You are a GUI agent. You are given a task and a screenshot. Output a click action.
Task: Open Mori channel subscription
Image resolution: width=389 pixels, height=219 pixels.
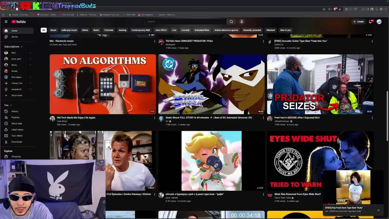pos(18,53)
